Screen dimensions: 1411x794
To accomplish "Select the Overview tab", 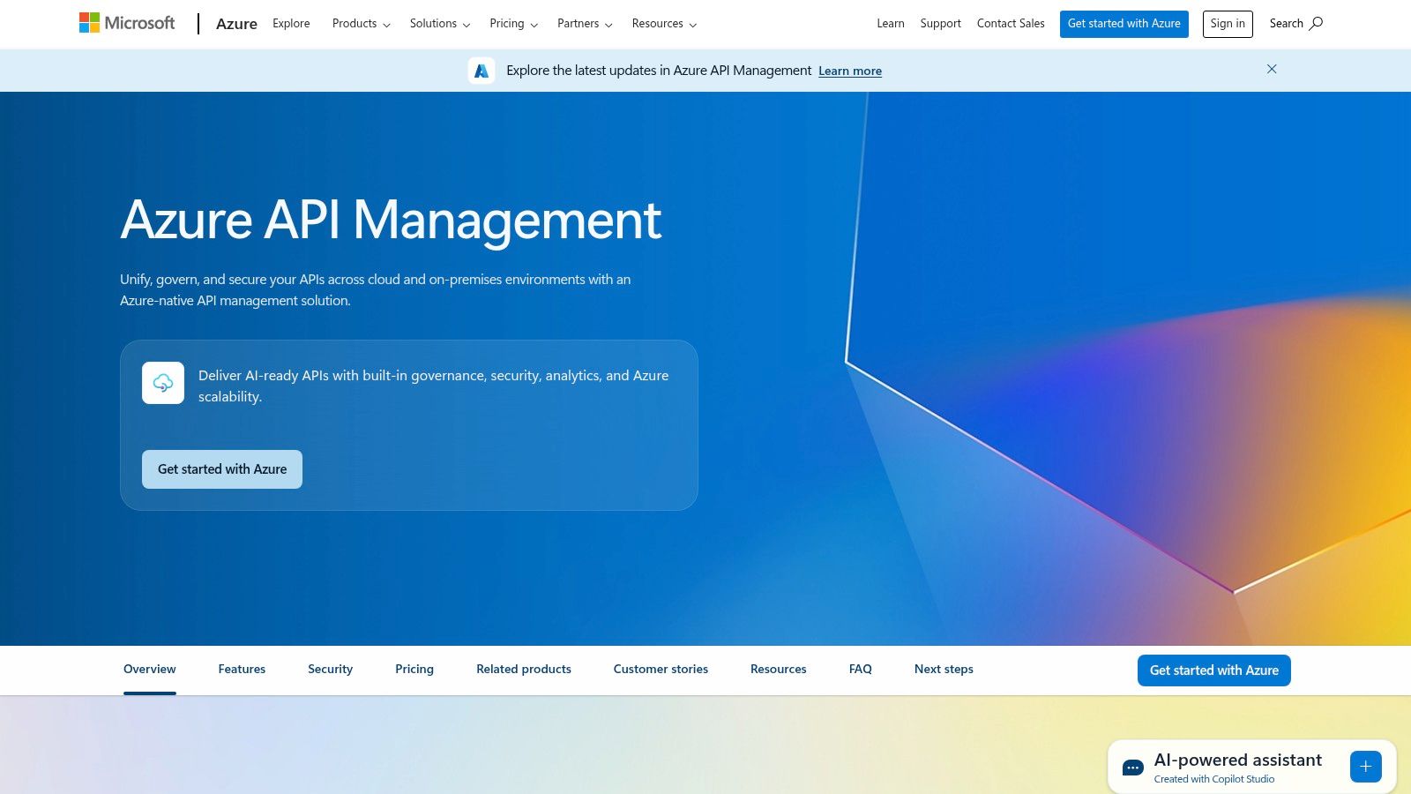I will point(150,670).
